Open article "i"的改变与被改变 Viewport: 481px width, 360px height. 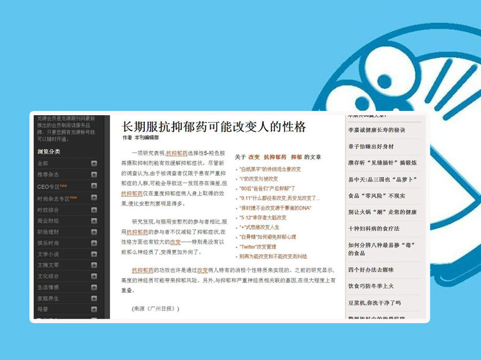point(259,179)
